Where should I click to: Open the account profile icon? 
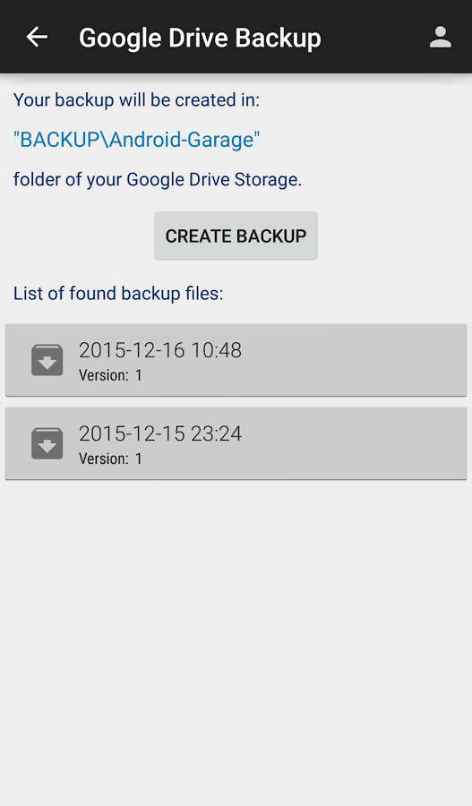click(x=441, y=37)
